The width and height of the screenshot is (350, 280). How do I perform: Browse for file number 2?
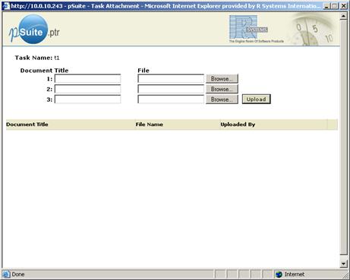[x=222, y=89]
